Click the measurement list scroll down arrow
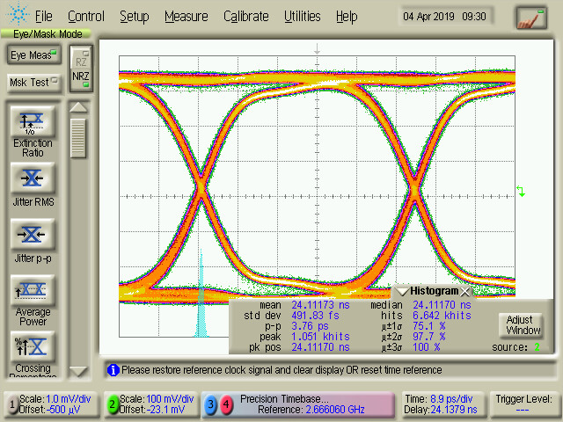 click(x=78, y=371)
